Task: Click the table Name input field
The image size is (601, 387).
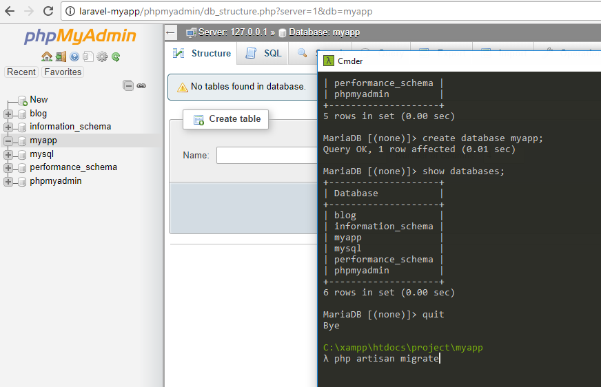Action: pyautogui.click(x=267, y=155)
